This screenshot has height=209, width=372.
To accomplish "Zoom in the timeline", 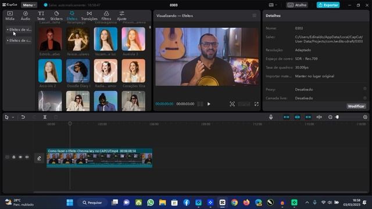I will pyautogui.click(x=365, y=117).
